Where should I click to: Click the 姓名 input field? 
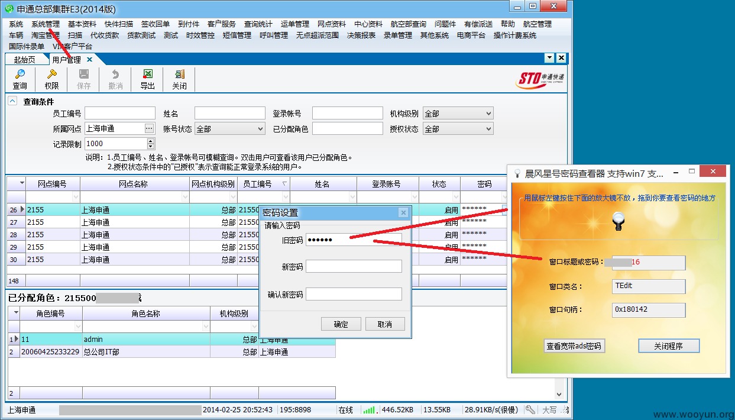[x=229, y=113]
